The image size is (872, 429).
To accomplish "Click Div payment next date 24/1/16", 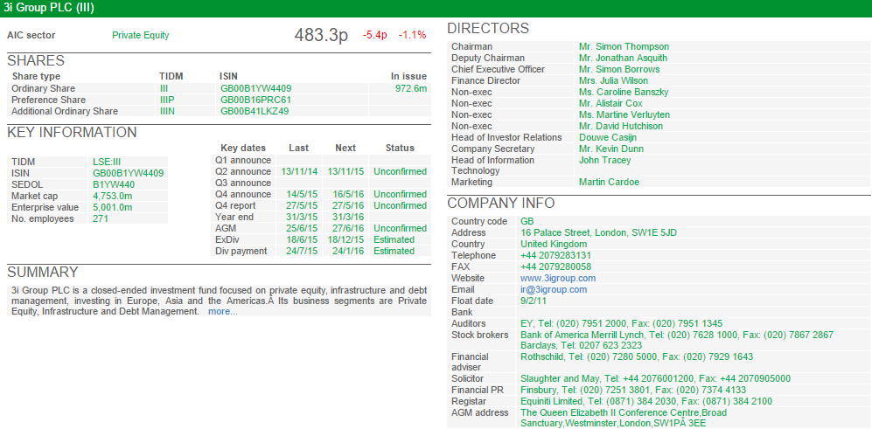I will pos(348,251).
